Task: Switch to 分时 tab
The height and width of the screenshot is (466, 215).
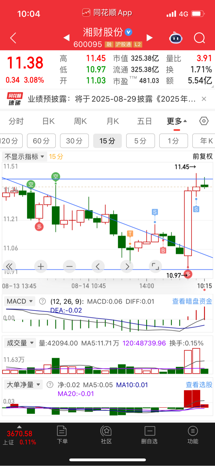Action: pos(16,121)
